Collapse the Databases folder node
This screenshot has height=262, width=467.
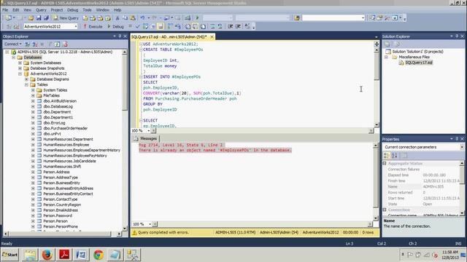click(x=13, y=57)
